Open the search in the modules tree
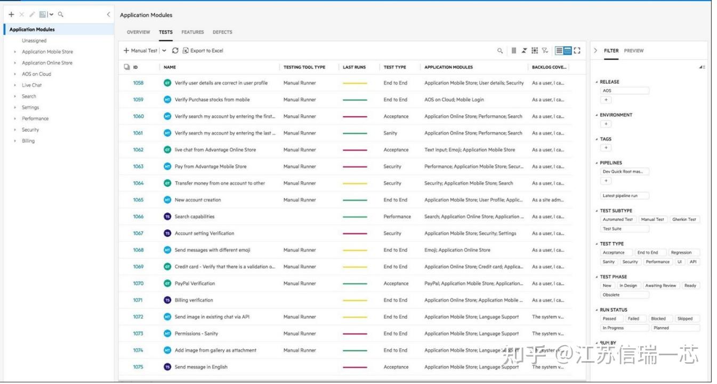717x384 pixels. click(60, 14)
